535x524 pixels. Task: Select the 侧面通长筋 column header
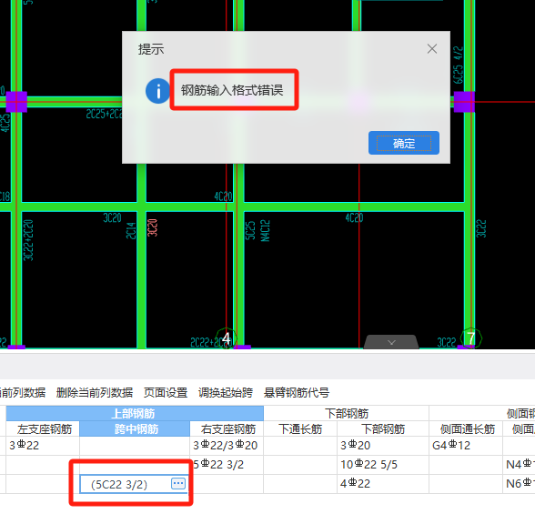(466, 428)
